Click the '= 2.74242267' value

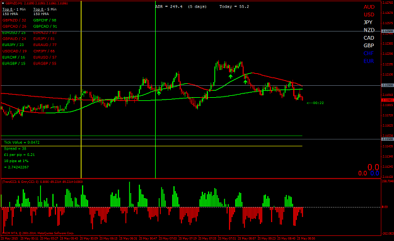(x=16, y=167)
